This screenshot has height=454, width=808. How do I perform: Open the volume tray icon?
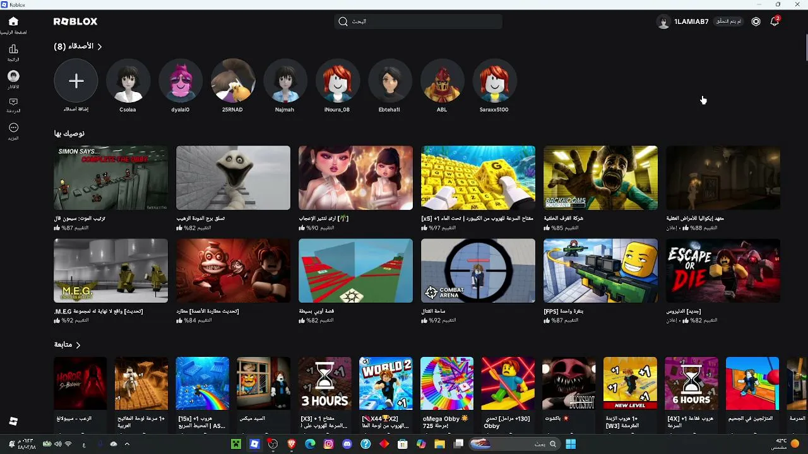point(58,444)
